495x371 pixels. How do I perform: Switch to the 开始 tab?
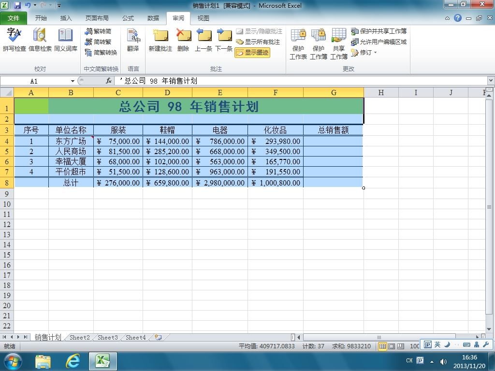[x=41, y=18]
